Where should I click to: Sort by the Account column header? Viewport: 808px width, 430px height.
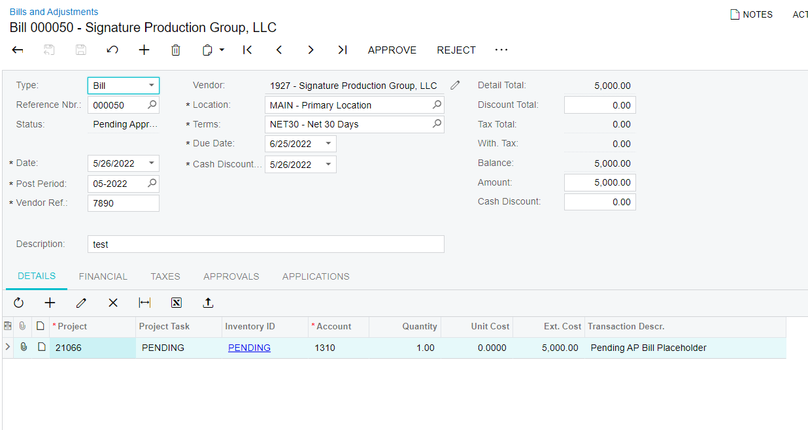pos(339,327)
